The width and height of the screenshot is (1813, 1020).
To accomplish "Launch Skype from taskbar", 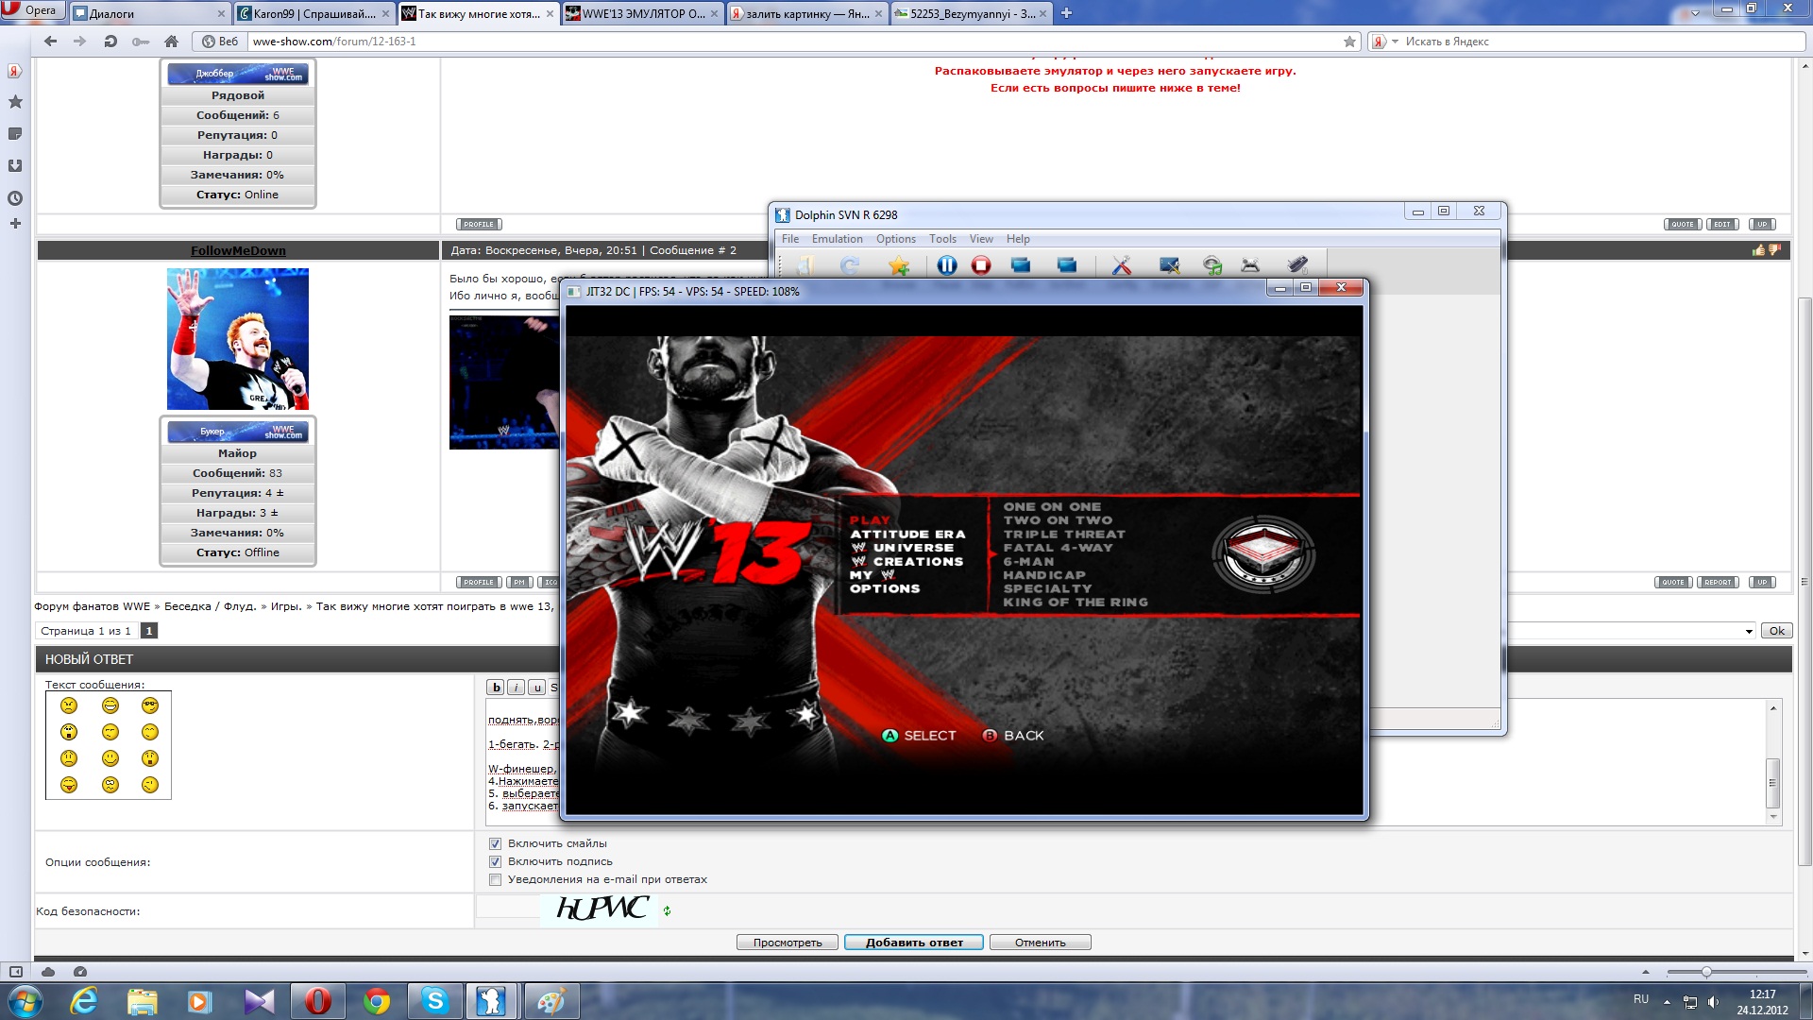I will [435, 1001].
